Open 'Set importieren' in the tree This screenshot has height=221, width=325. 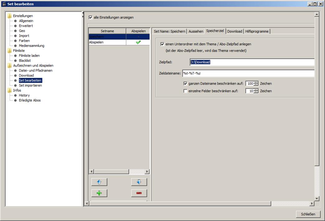tap(30, 85)
